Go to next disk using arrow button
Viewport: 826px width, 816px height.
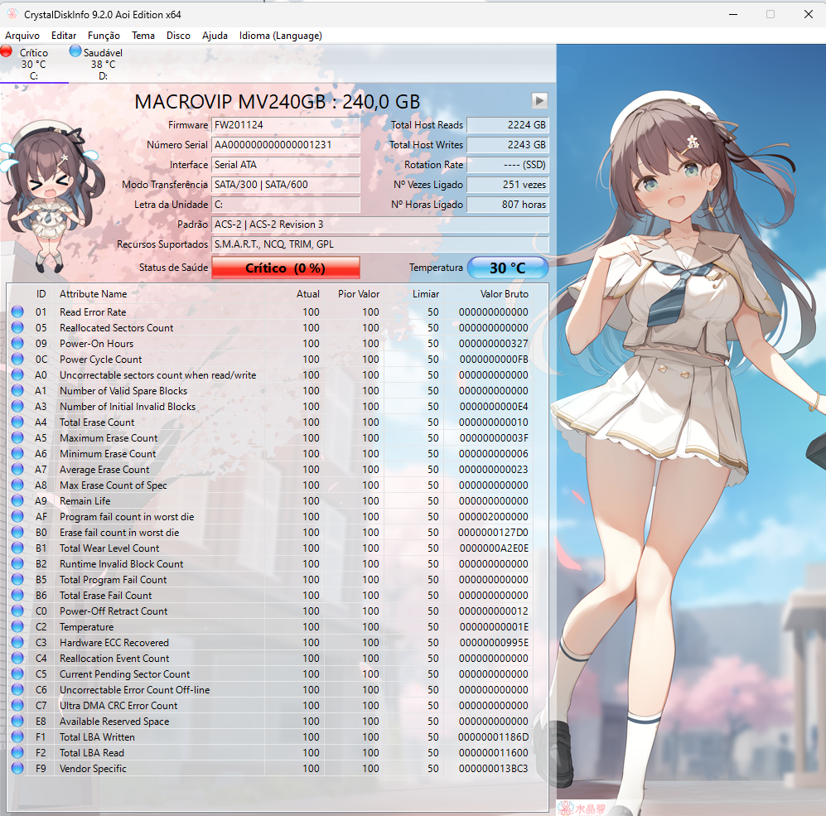click(539, 100)
